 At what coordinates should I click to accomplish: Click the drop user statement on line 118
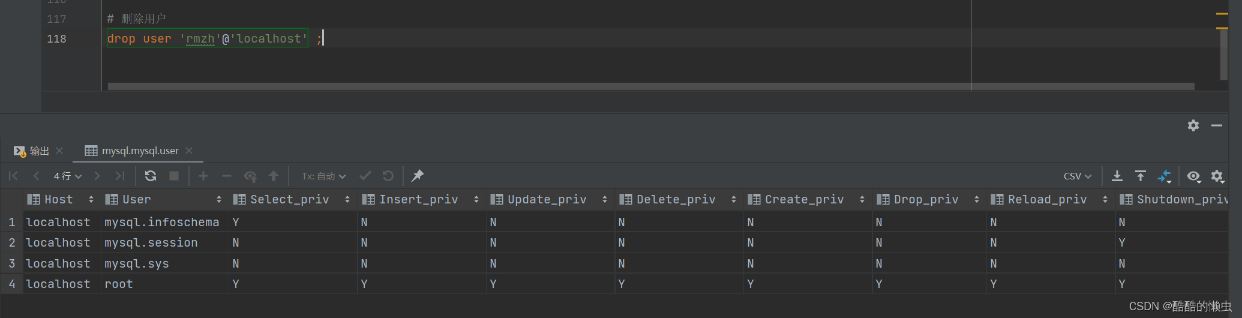point(207,38)
